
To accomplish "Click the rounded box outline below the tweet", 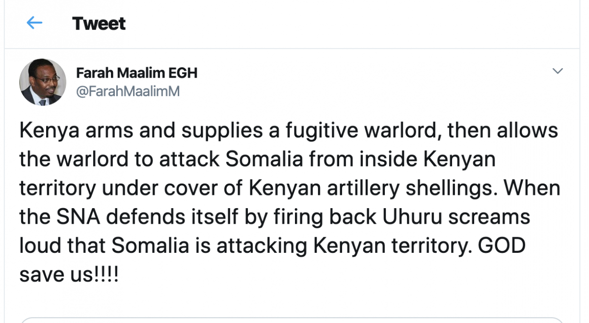I will pos(294,320).
